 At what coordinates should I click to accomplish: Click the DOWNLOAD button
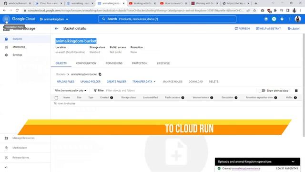click(196, 82)
